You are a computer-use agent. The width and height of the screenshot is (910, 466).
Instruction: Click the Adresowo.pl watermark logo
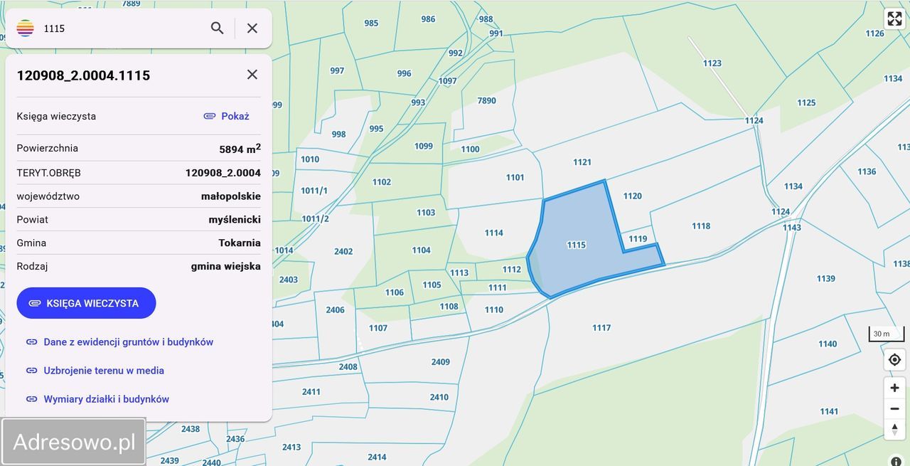pyautogui.click(x=74, y=442)
